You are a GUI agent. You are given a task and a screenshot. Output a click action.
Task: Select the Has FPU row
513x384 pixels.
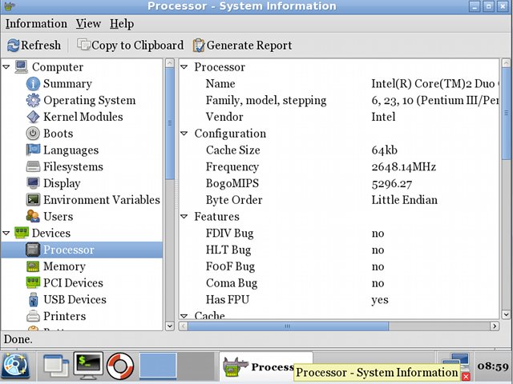[340, 299]
